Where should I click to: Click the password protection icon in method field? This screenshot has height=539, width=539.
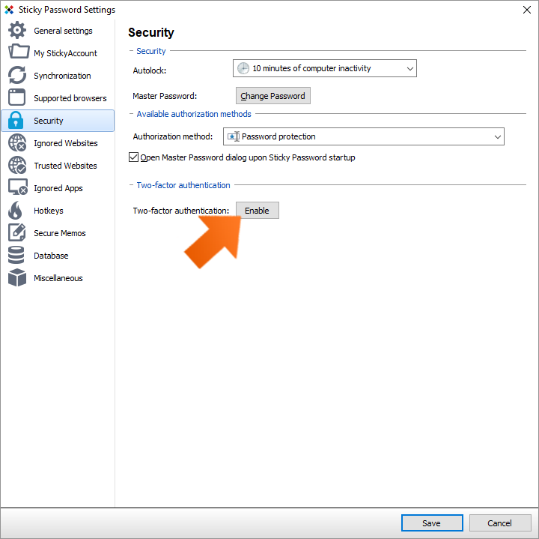234,136
